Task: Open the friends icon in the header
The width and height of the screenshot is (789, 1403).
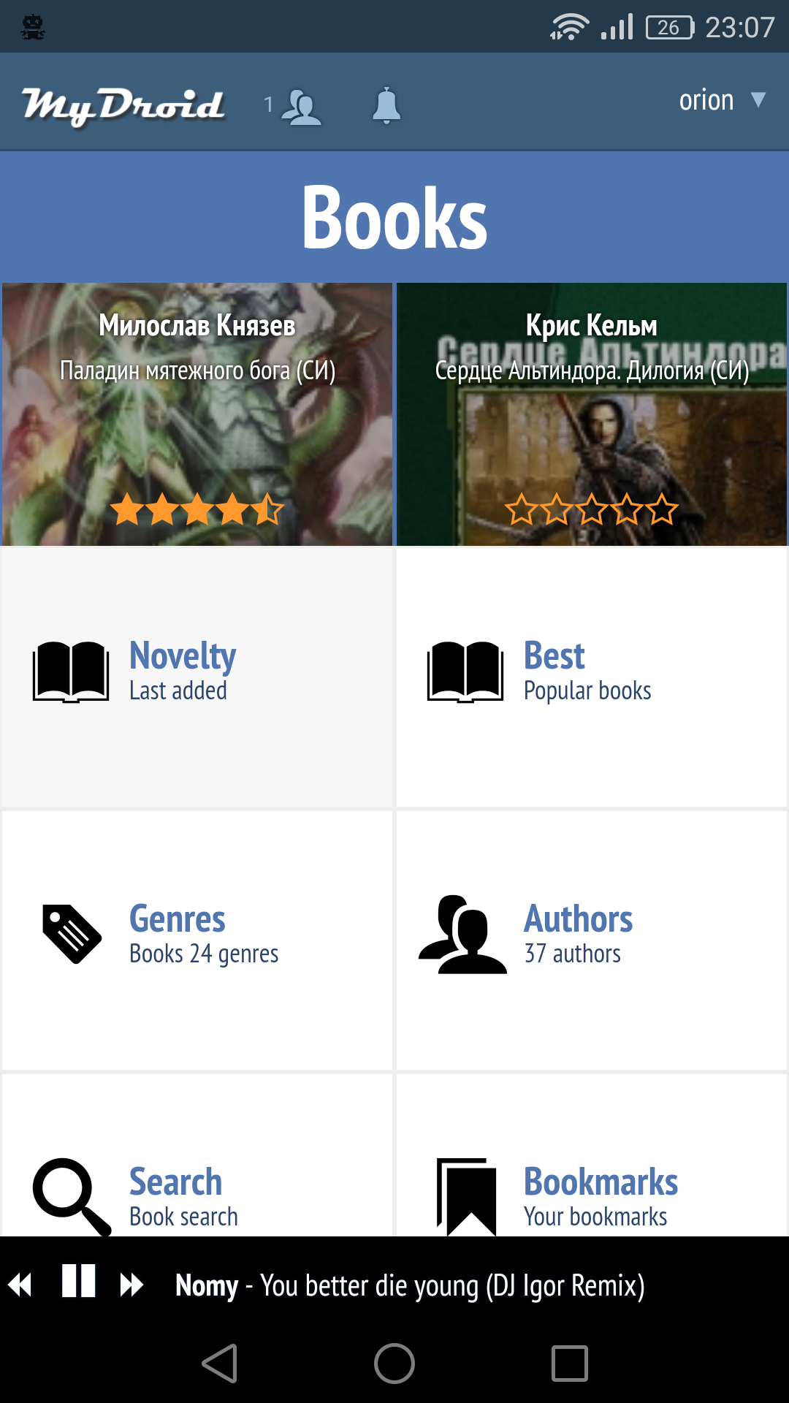Action: [x=301, y=107]
